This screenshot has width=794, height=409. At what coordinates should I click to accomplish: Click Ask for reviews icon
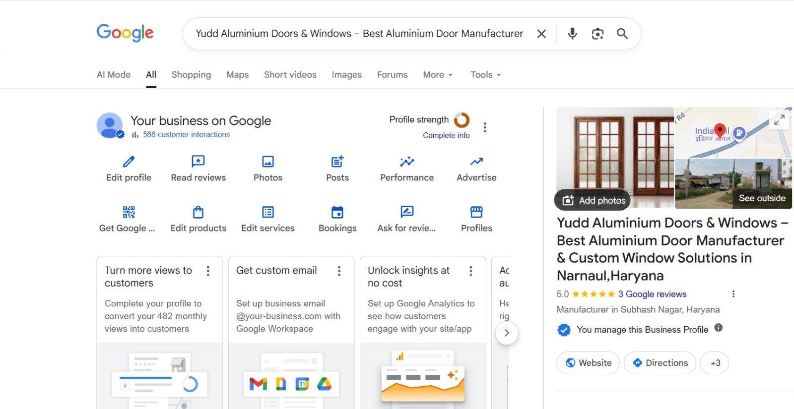point(407,212)
